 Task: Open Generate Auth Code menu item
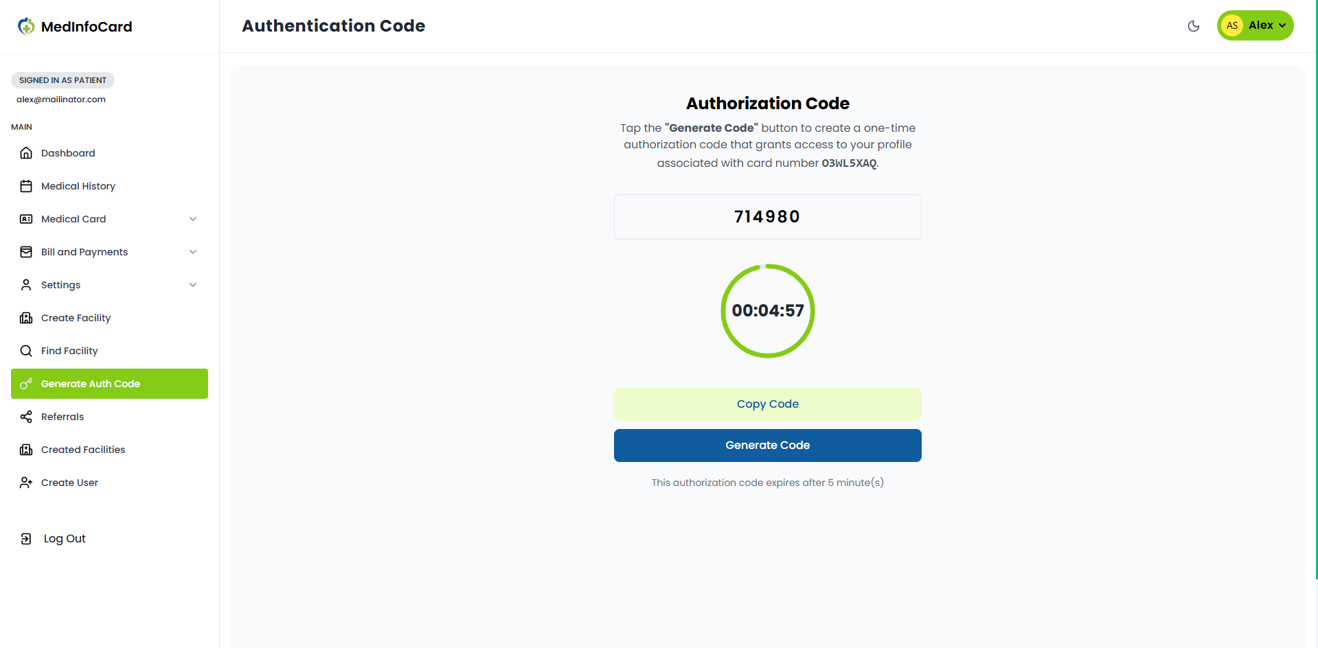[x=109, y=384]
